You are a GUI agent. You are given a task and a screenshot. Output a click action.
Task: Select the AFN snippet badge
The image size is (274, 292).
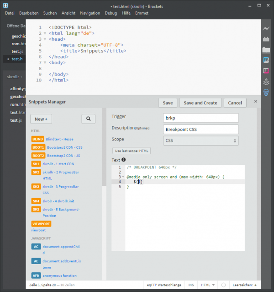36,276
